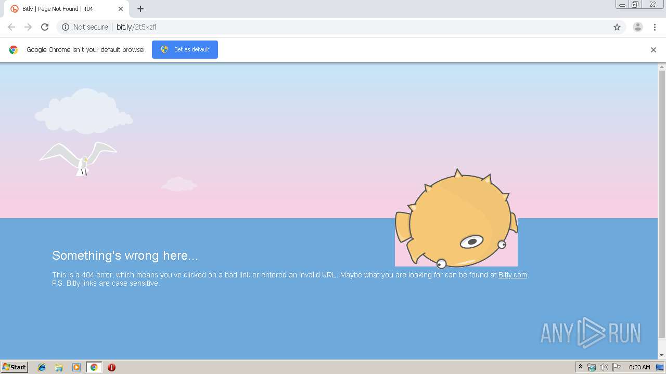
Task: Close the Bitly 404 tab
Action: click(x=121, y=9)
